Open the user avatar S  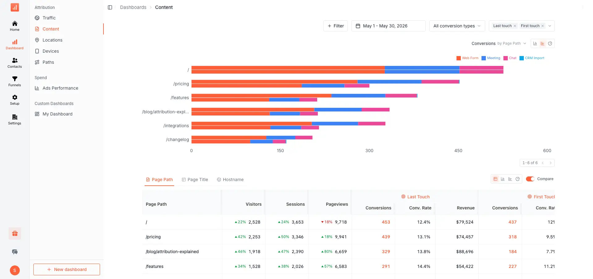coord(15,270)
